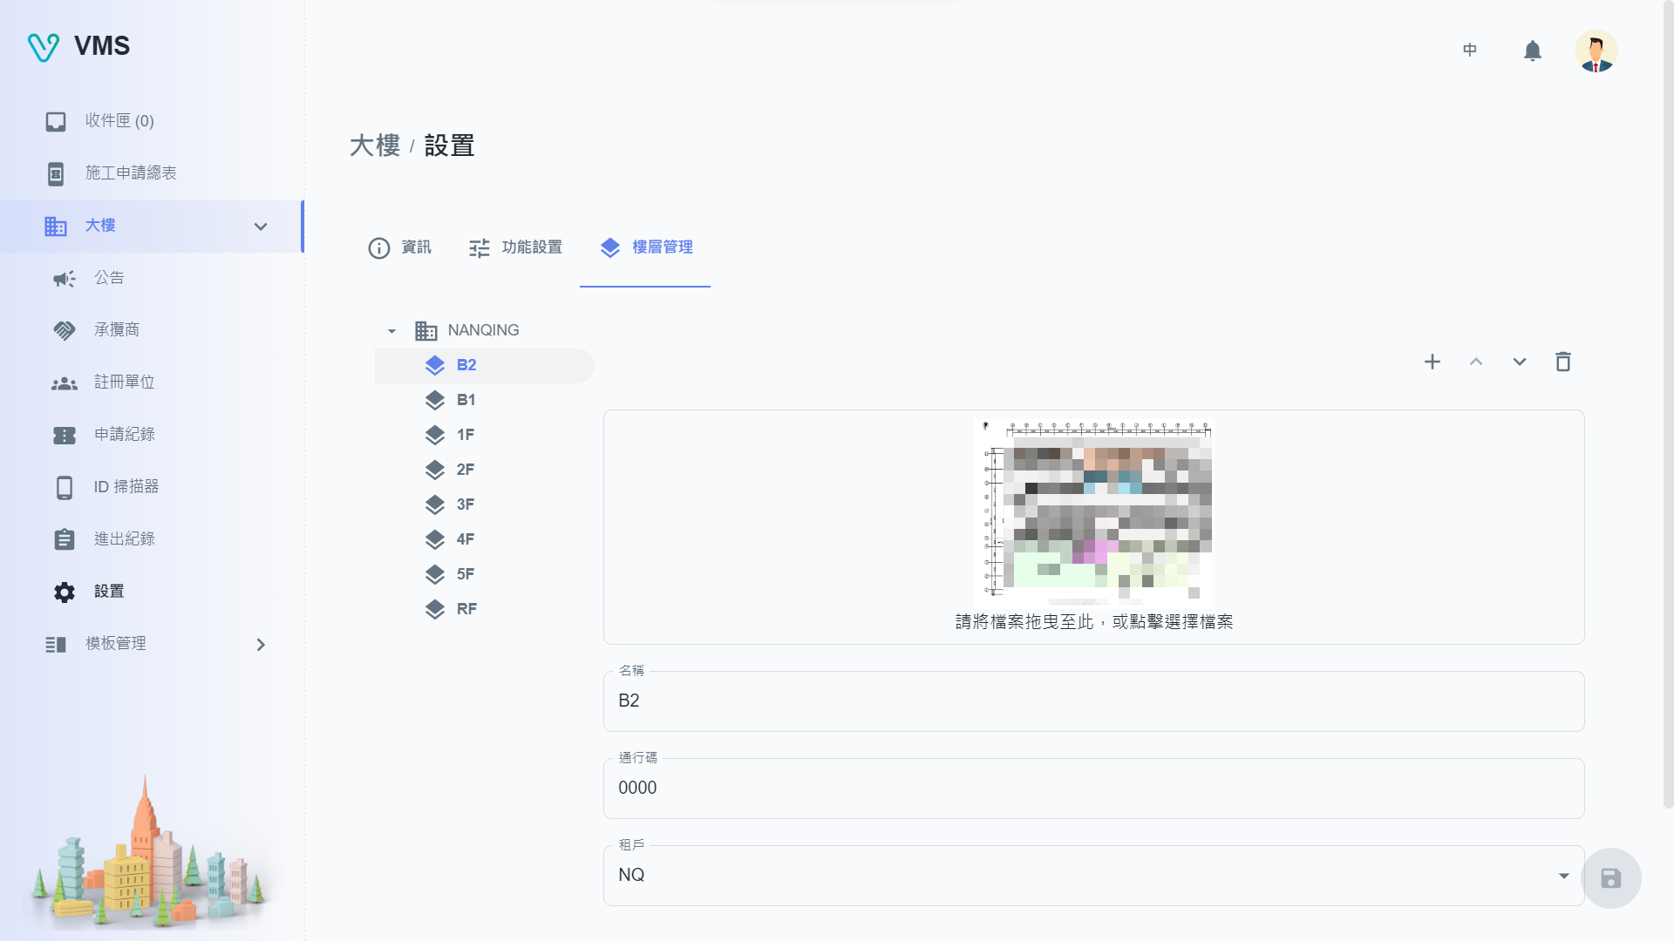Click into the 通行碼 input field

click(x=1093, y=788)
